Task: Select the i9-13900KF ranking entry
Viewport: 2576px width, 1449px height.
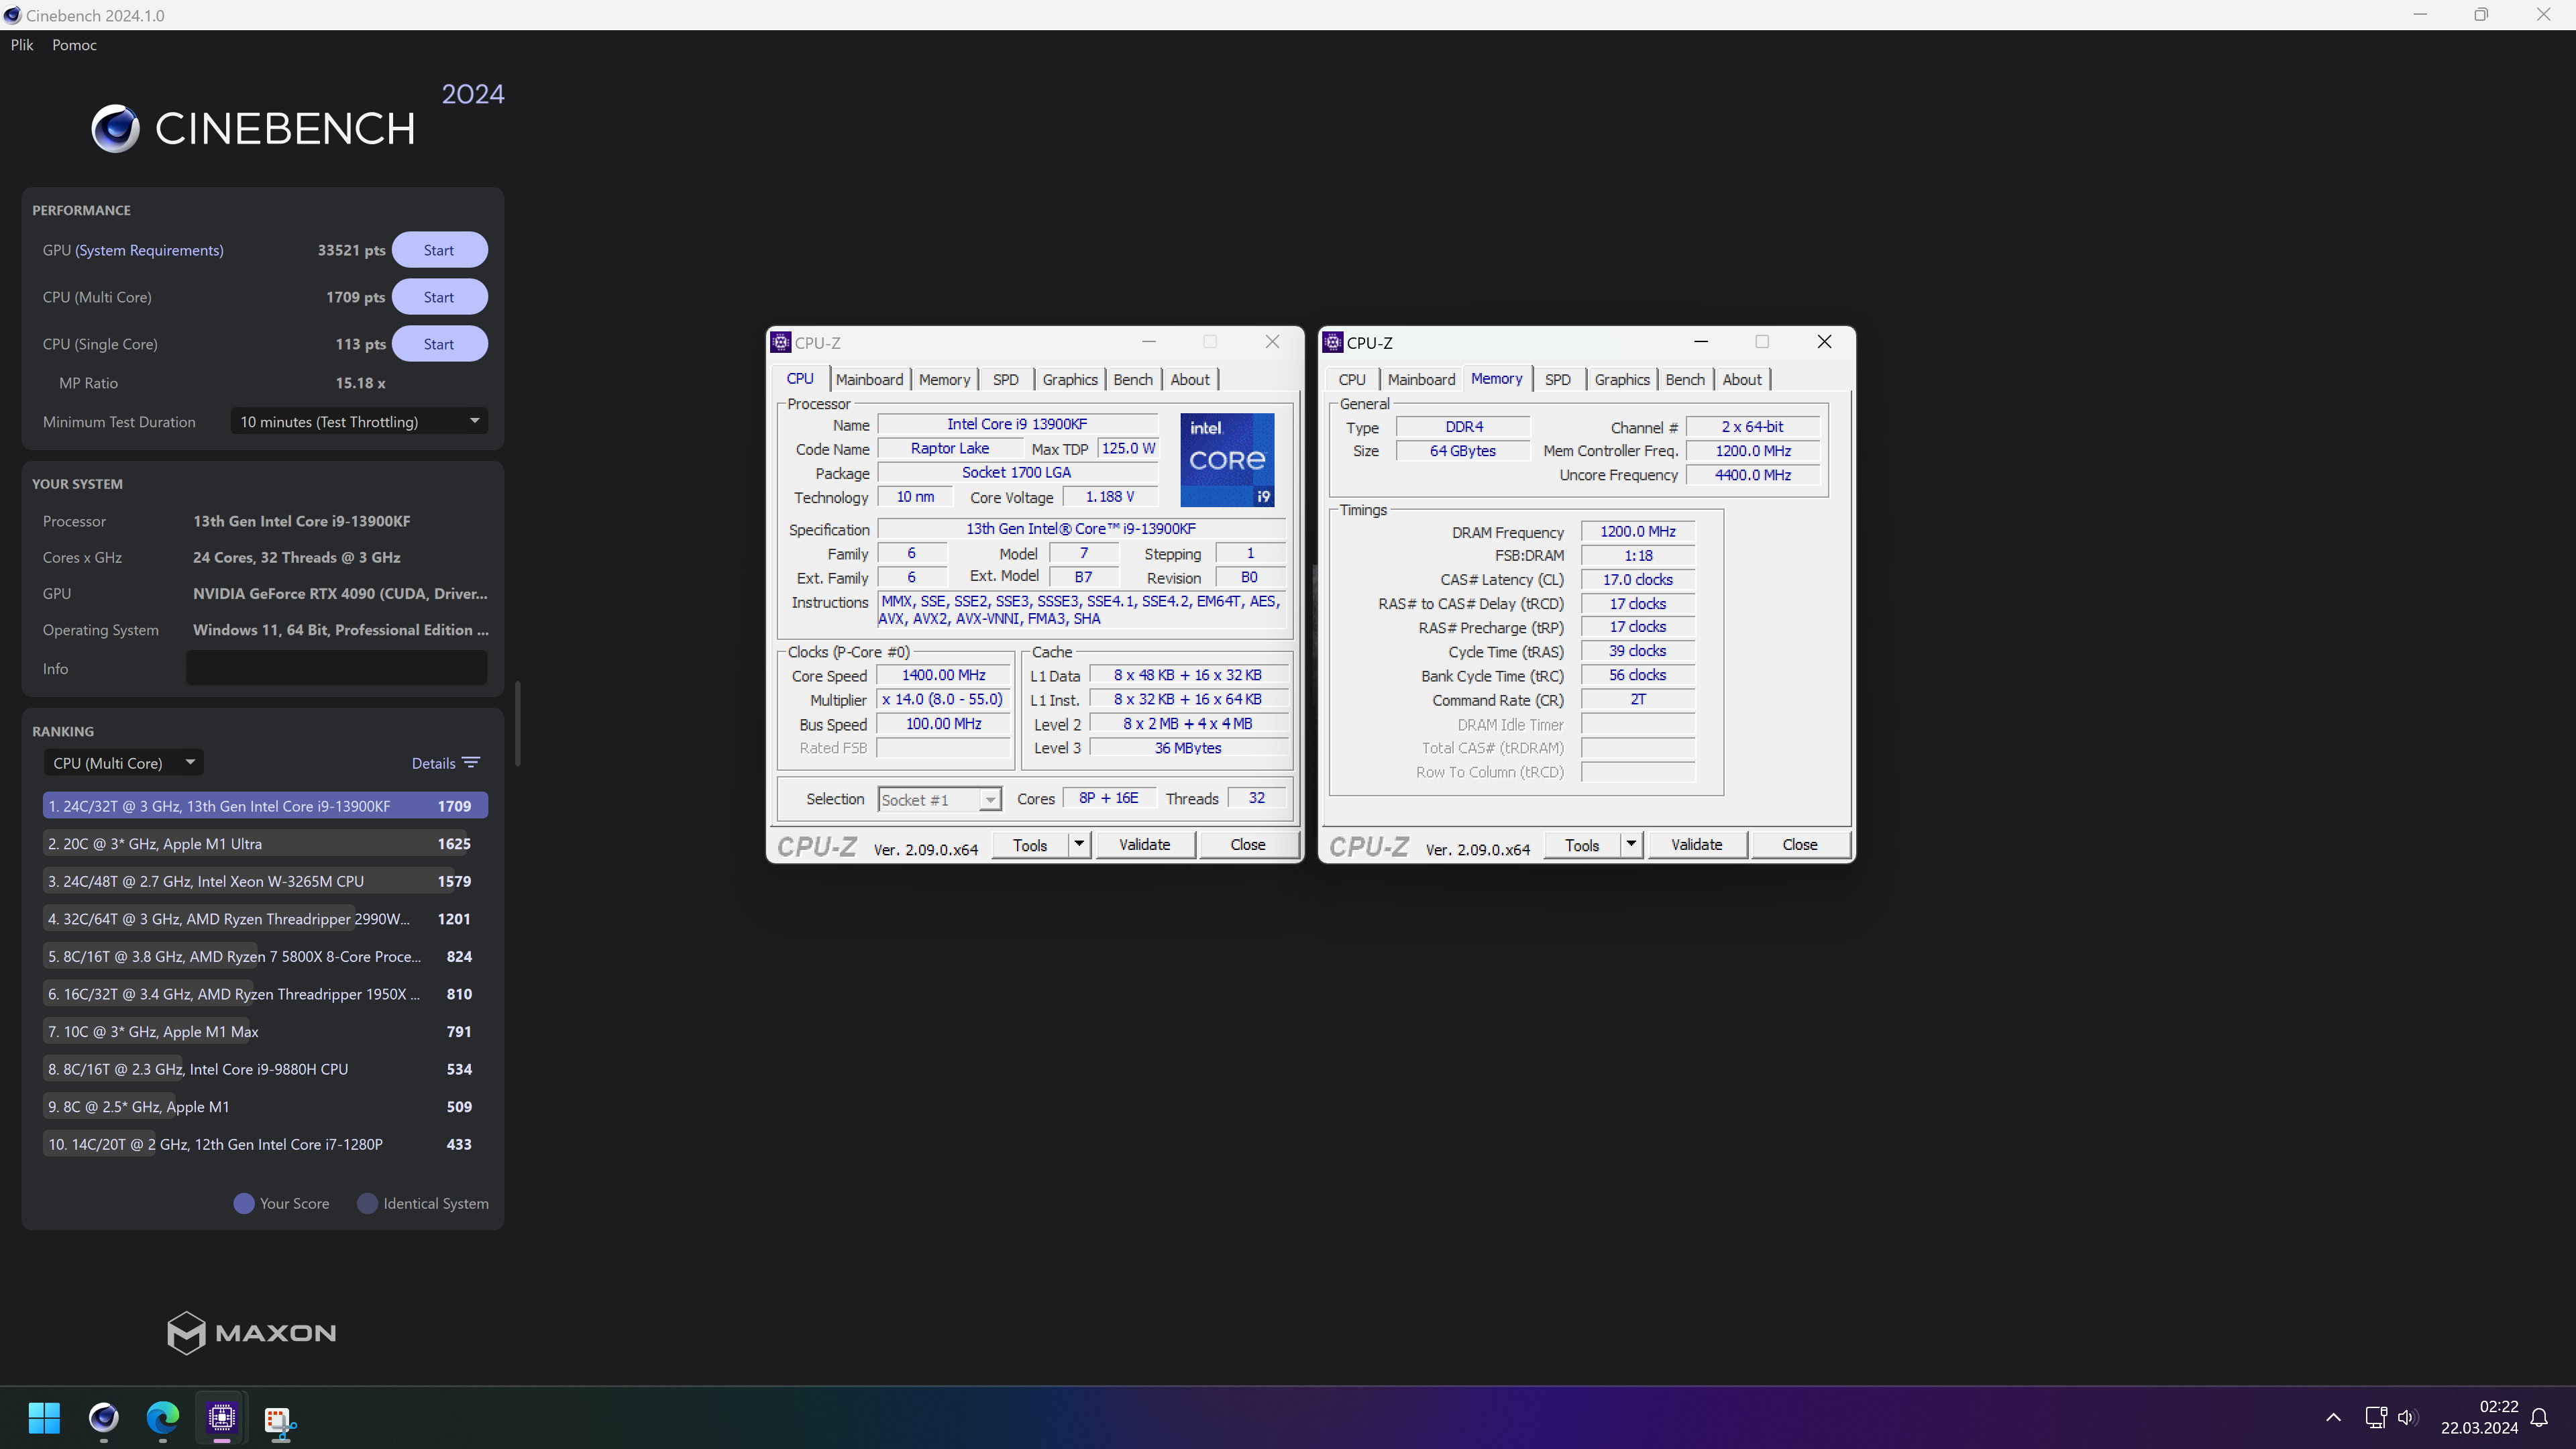Action: click(265, 806)
